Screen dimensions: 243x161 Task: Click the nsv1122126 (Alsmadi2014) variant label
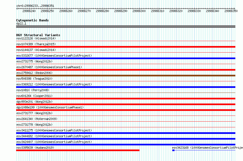click(x=36, y=38)
